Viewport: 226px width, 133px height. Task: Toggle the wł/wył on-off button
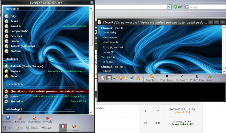pyautogui.click(x=63, y=128)
